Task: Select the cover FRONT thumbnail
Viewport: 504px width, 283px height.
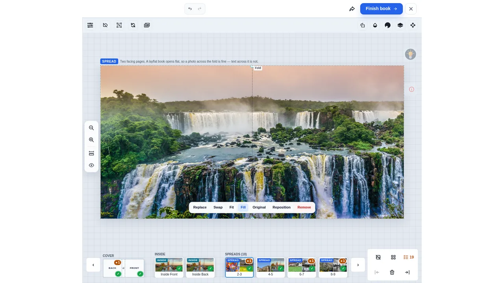Action: pyautogui.click(x=135, y=268)
